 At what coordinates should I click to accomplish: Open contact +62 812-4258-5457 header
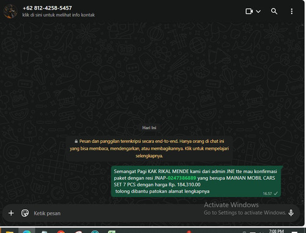pos(47,8)
